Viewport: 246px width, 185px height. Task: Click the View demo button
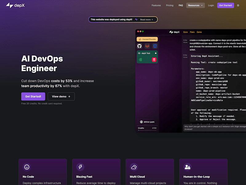point(61,97)
